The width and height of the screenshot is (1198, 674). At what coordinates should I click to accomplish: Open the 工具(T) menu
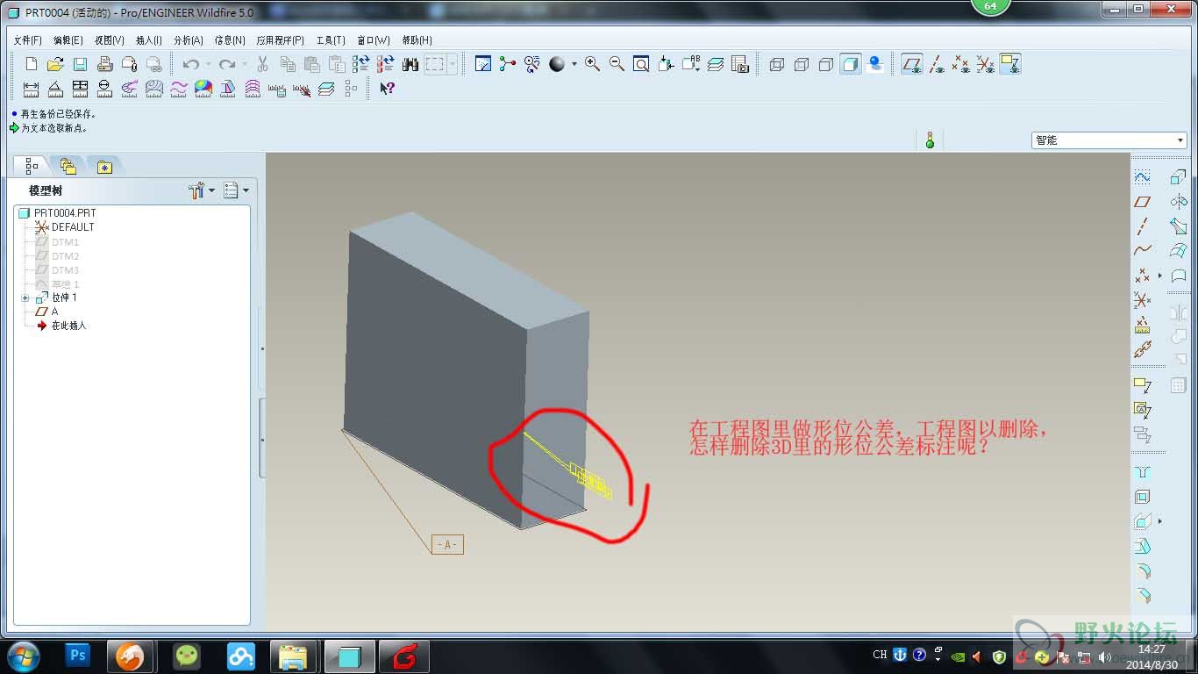click(x=332, y=40)
